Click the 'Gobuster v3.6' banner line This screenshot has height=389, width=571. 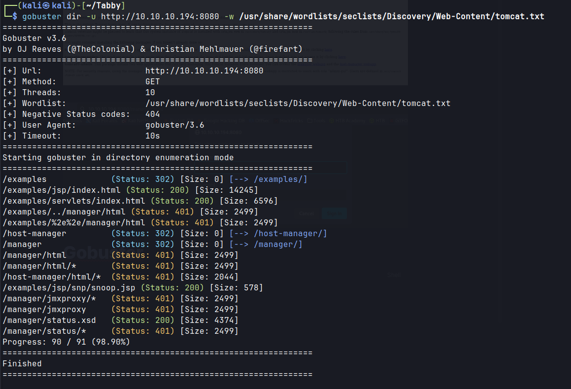pyautogui.click(x=34, y=38)
